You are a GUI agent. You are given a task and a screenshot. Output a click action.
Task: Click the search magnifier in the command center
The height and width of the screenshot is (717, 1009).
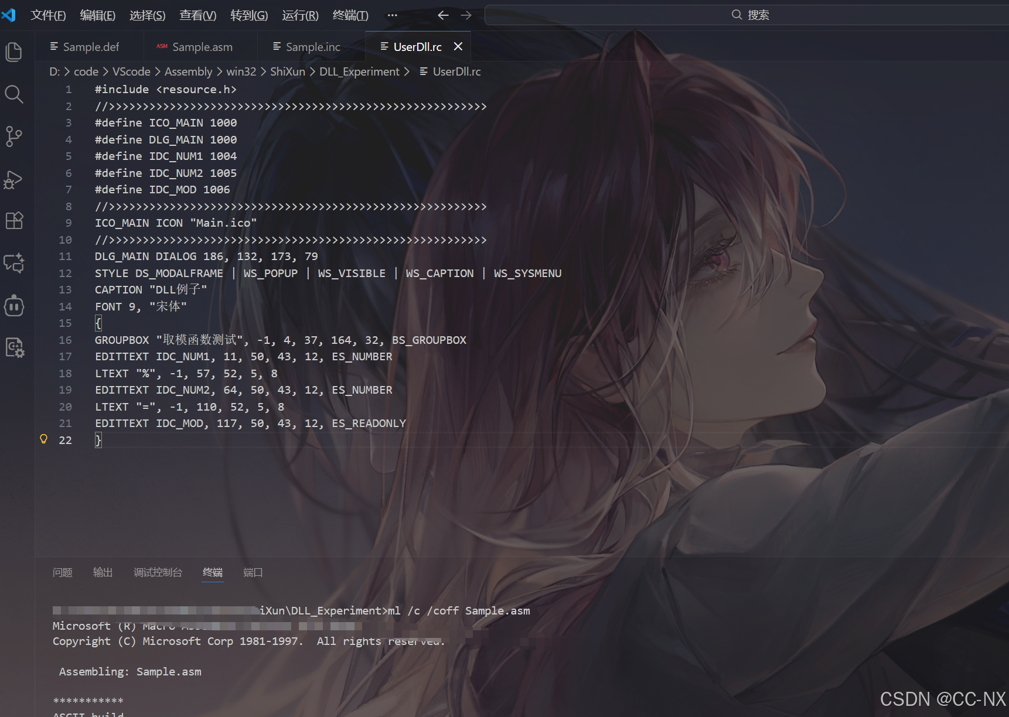click(737, 15)
